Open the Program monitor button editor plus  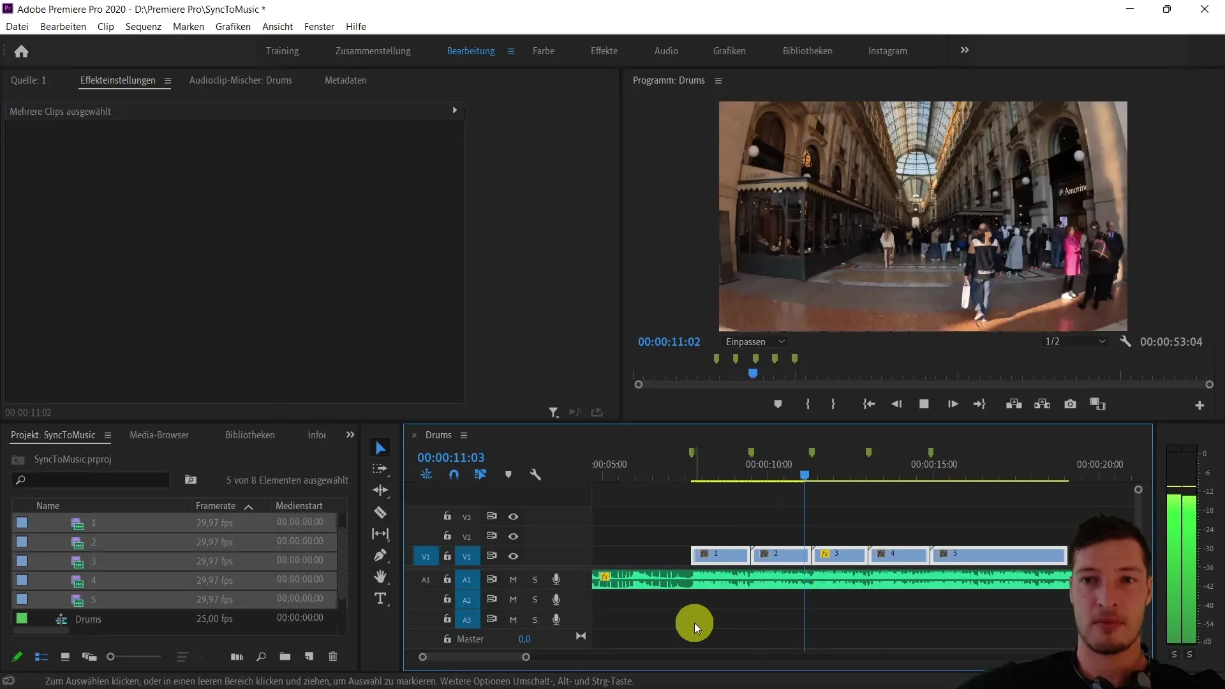[x=1199, y=406]
